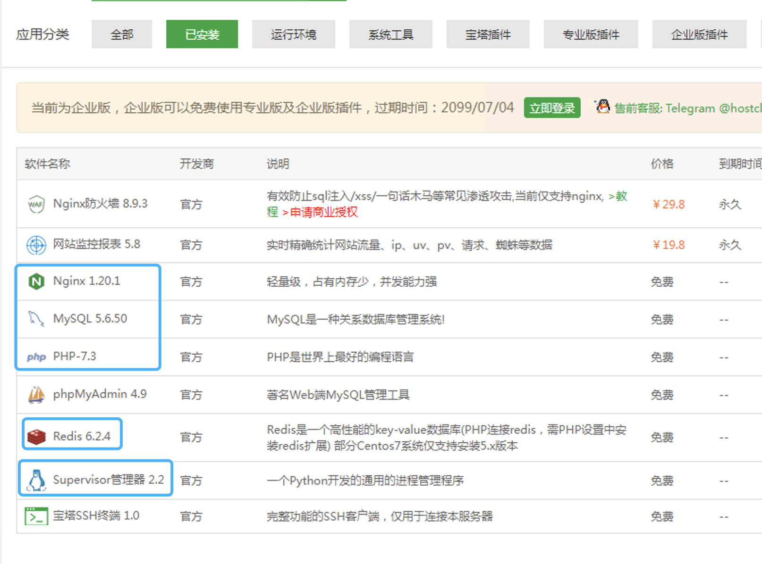The image size is (762, 564).
Task: Click the 说明 column header
Action: 278,164
